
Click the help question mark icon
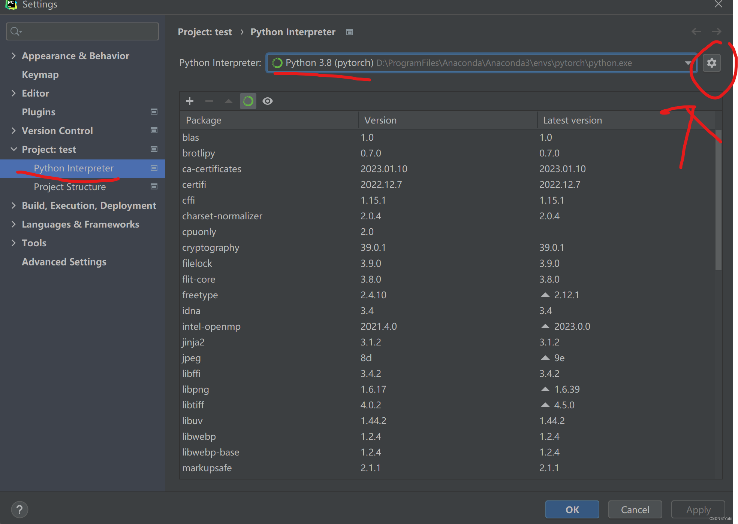click(19, 509)
